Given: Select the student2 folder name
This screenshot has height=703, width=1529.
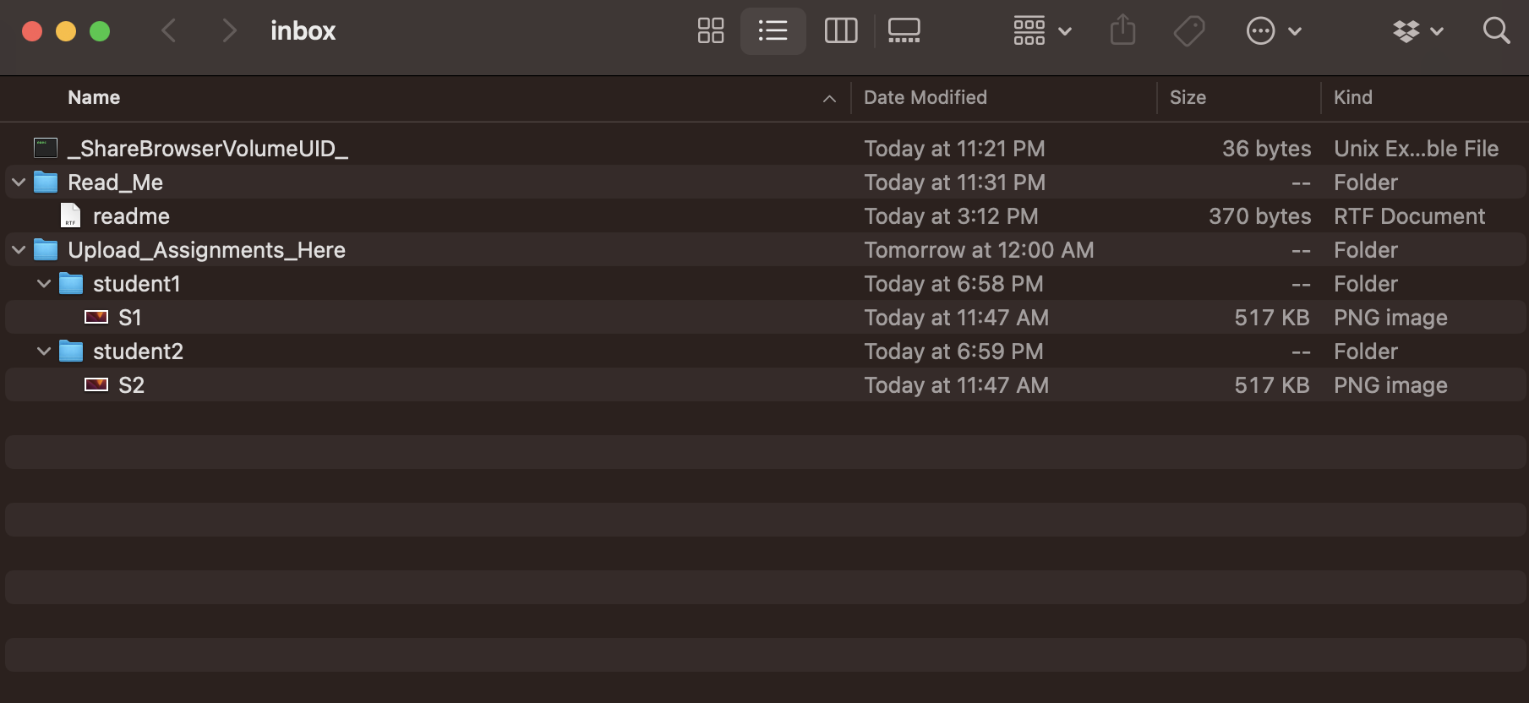Looking at the screenshot, I should (x=138, y=351).
